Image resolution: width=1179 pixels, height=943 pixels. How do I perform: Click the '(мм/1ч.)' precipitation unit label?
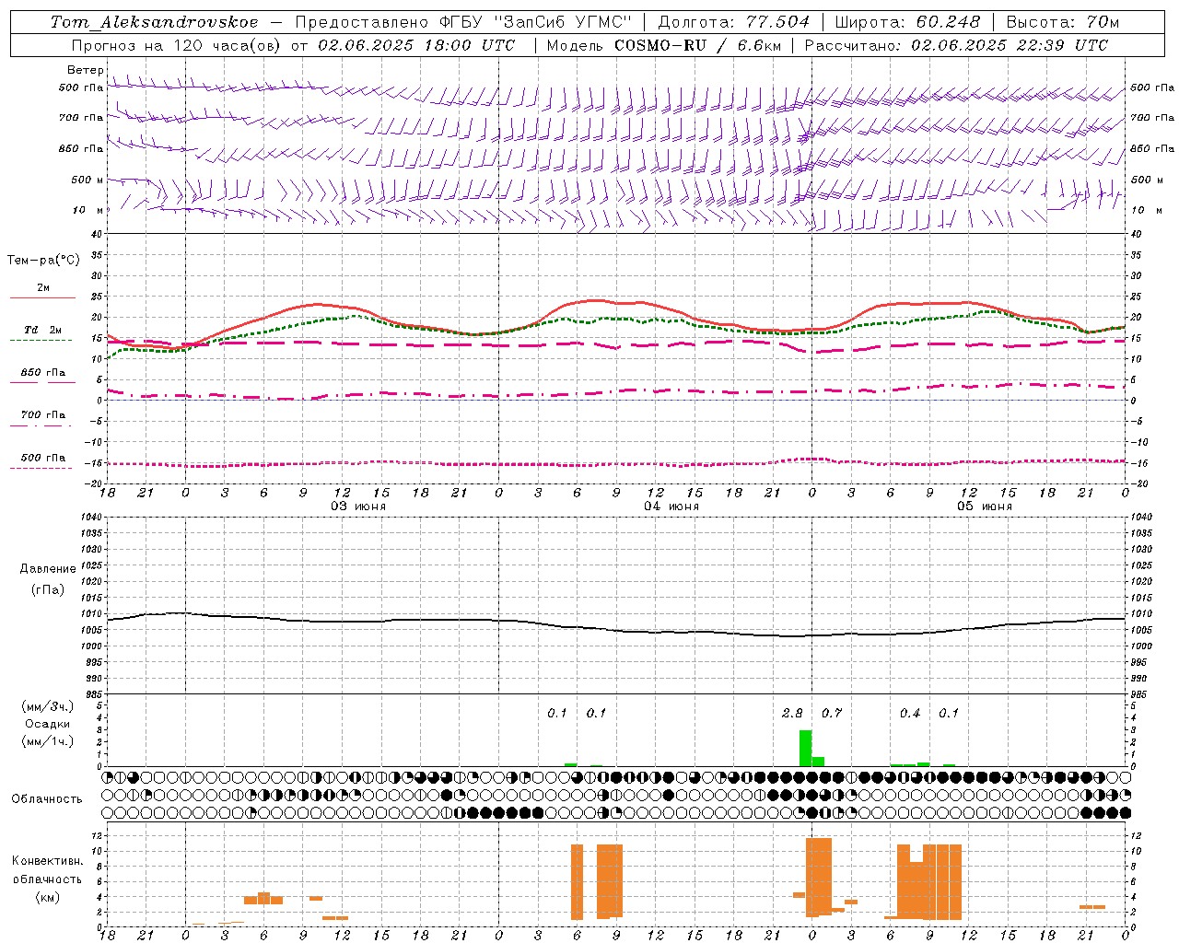(48, 741)
